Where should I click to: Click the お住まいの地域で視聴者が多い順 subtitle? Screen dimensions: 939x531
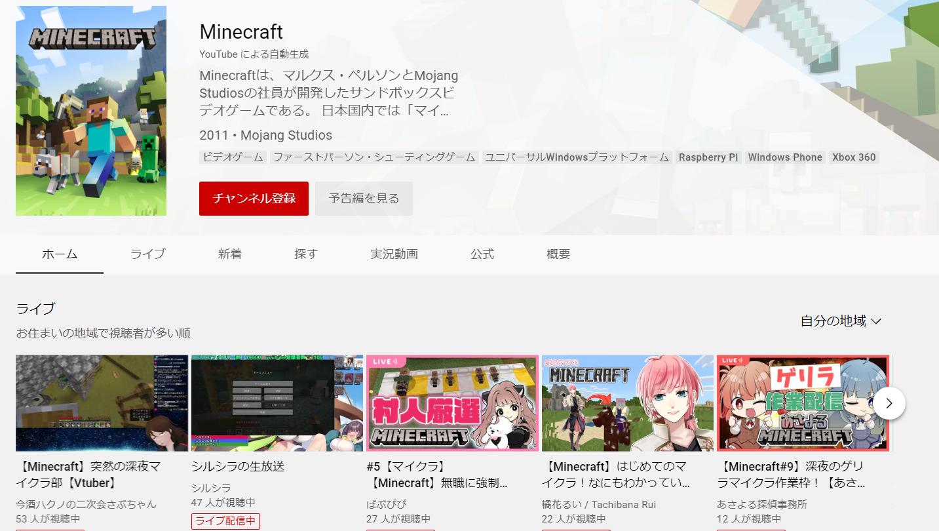point(103,333)
